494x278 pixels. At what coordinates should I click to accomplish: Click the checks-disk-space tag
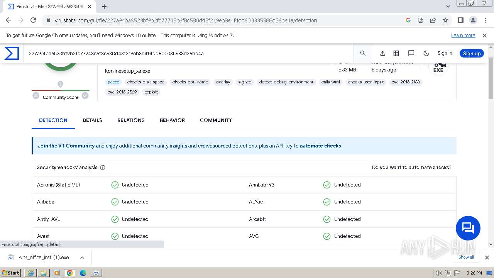click(x=146, y=82)
